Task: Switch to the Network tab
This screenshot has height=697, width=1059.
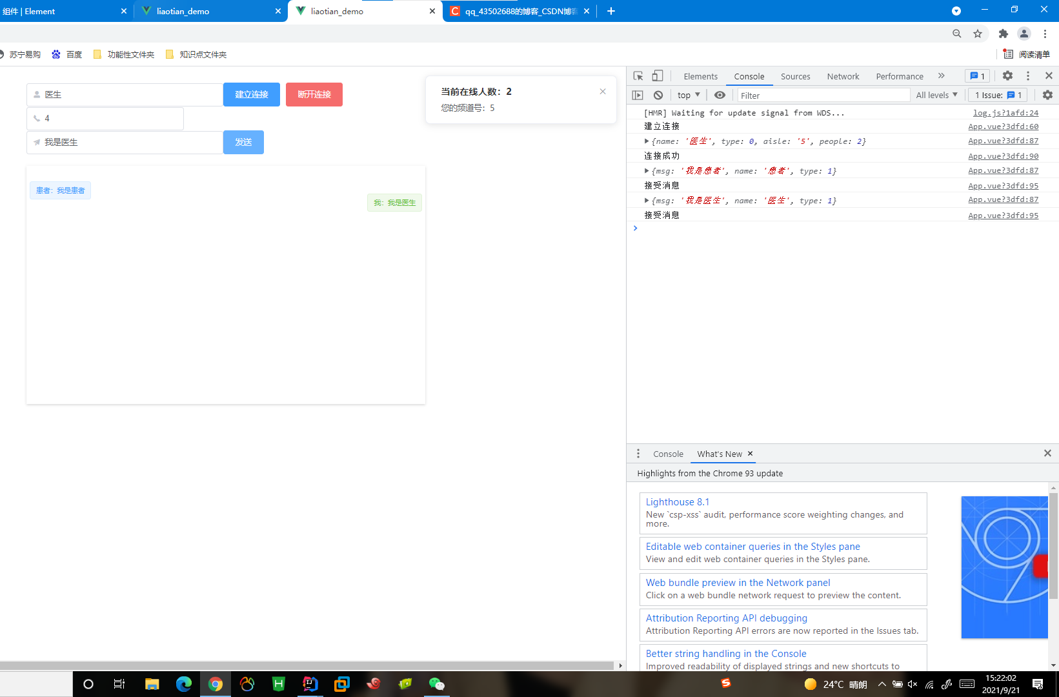Action: pos(843,76)
